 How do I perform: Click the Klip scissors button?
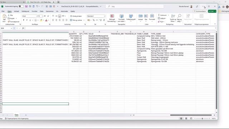point(10,15)
